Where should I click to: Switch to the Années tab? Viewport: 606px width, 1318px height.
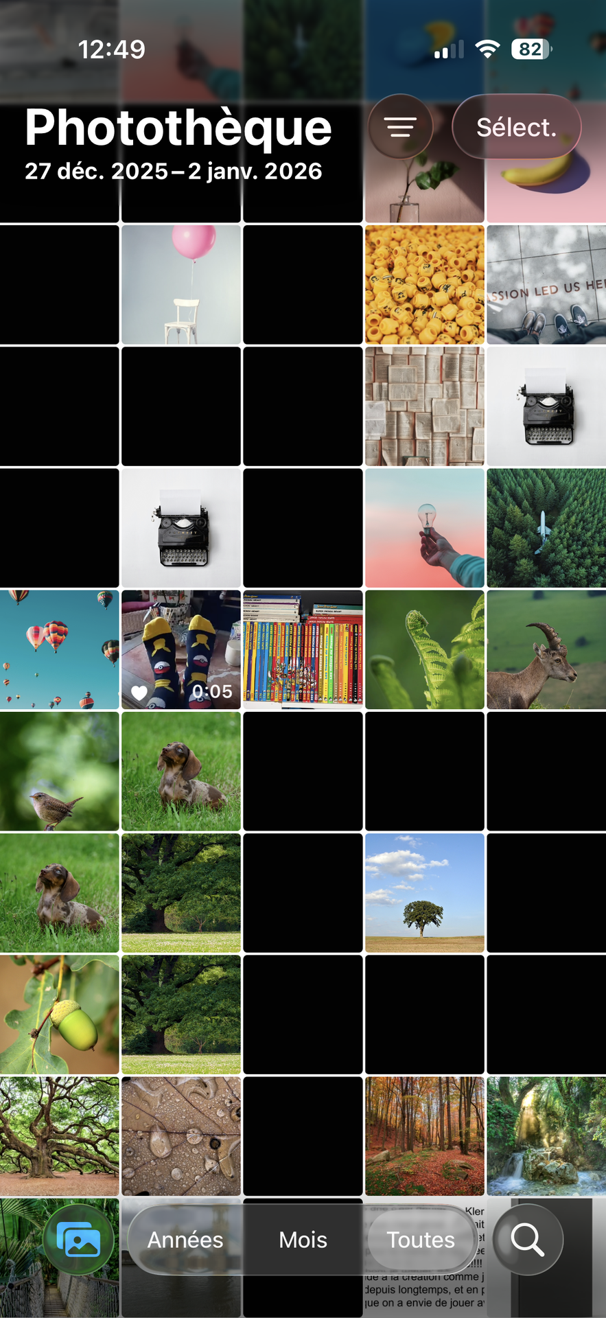[x=185, y=1240]
